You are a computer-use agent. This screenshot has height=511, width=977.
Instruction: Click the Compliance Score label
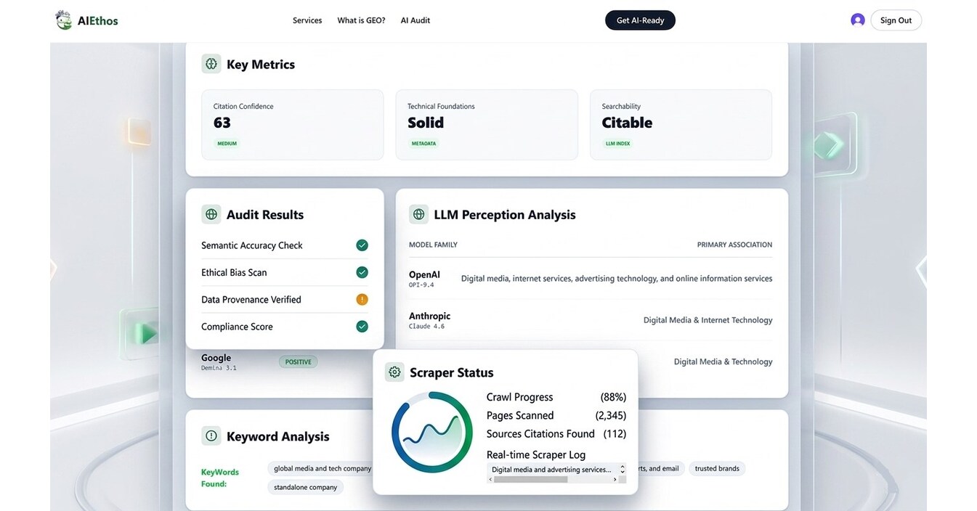click(x=237, y=327)
